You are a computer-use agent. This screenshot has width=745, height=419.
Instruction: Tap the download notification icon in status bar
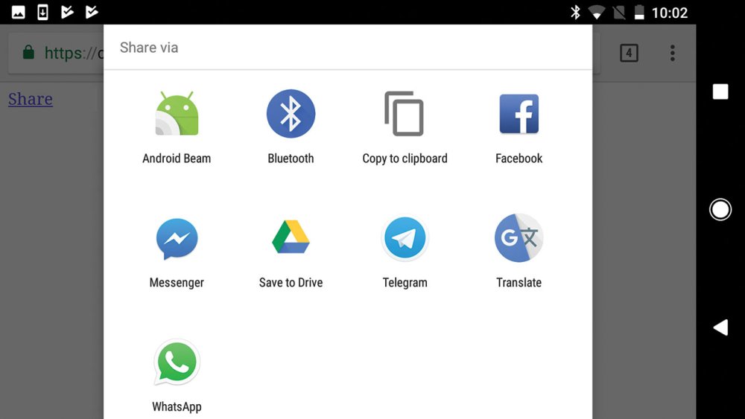pos(42,13)
